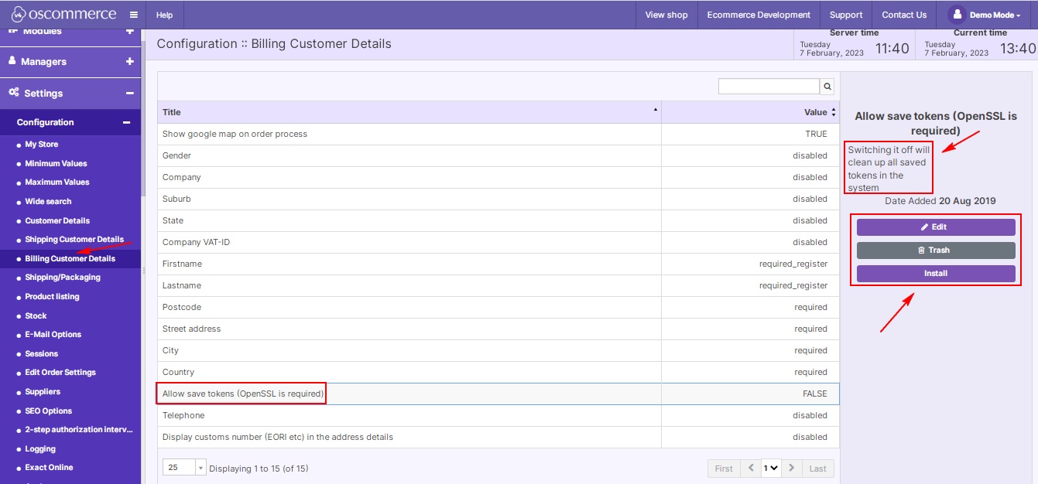The width and height of the screenshot is (1038, 484).
Task: Click the Managers person icon
Action: coord(12,61)
